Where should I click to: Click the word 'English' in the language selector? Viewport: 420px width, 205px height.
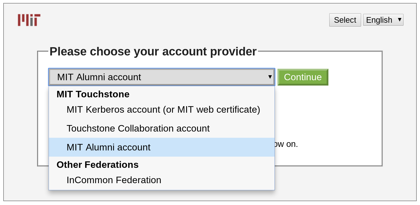coord(379,20)
